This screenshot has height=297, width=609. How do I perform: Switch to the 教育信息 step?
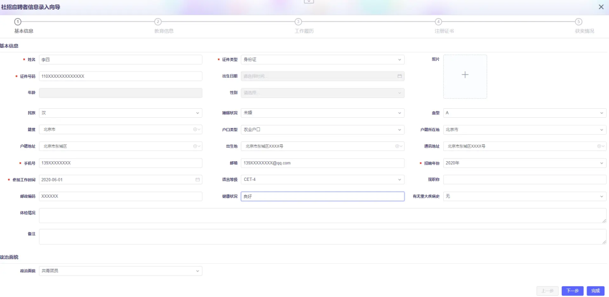tap(158, 21)
